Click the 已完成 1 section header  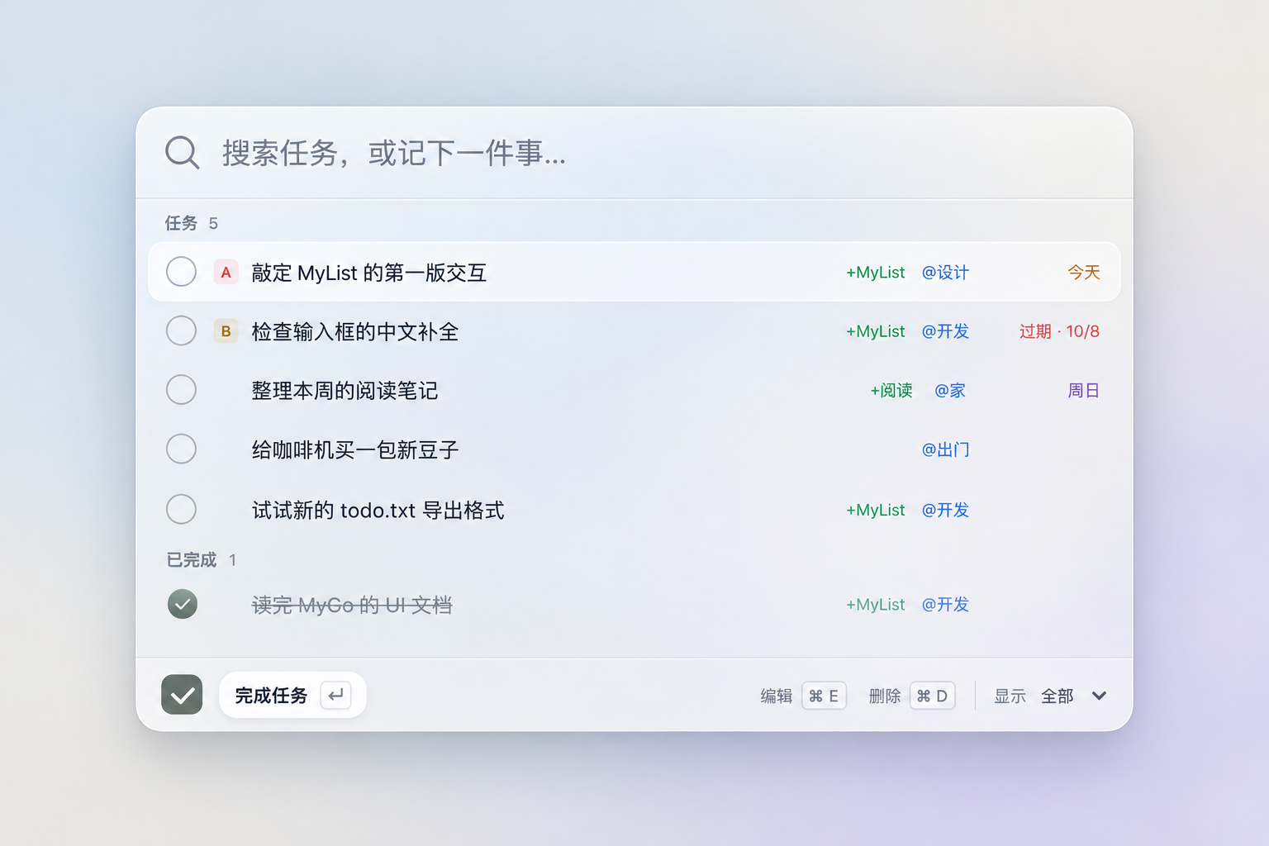point(202,560)
